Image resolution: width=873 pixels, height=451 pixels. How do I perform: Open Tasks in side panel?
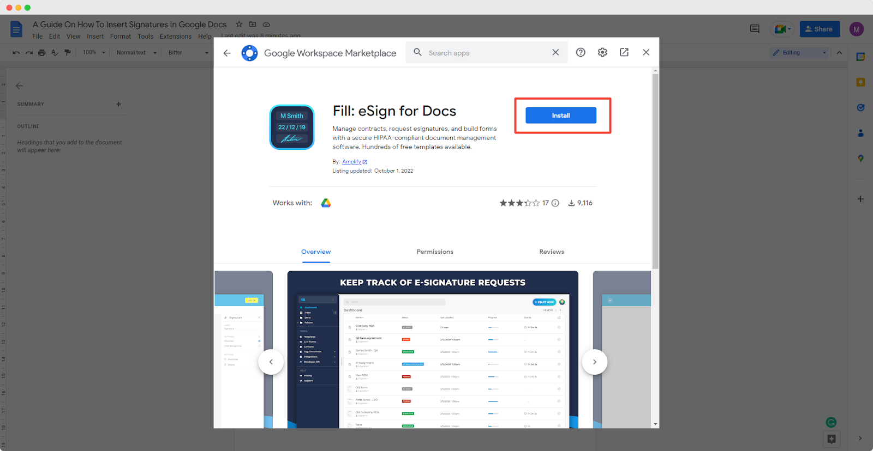[860, 107]
